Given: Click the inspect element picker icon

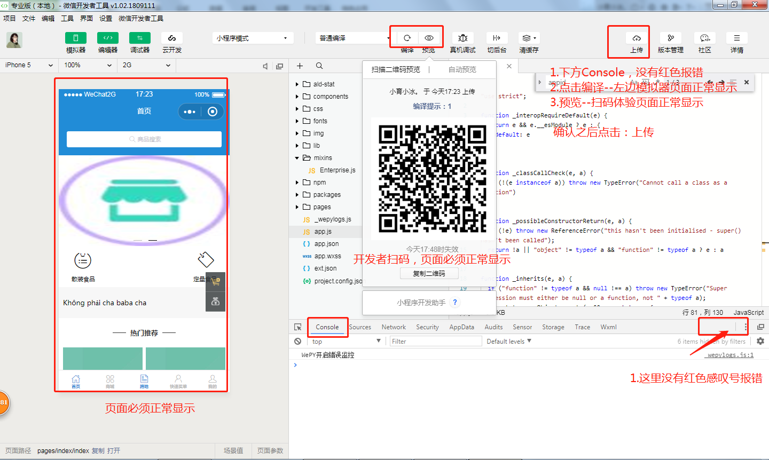Looking at the screenshot, I should tap(298, 327).
